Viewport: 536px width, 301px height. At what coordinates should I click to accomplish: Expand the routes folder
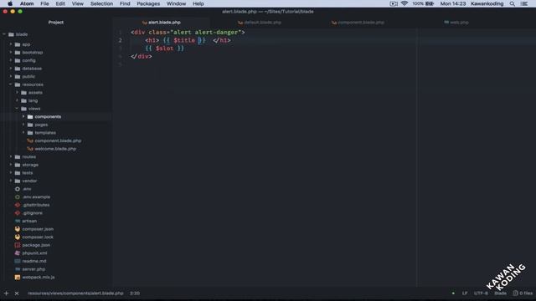click(11, 156)
